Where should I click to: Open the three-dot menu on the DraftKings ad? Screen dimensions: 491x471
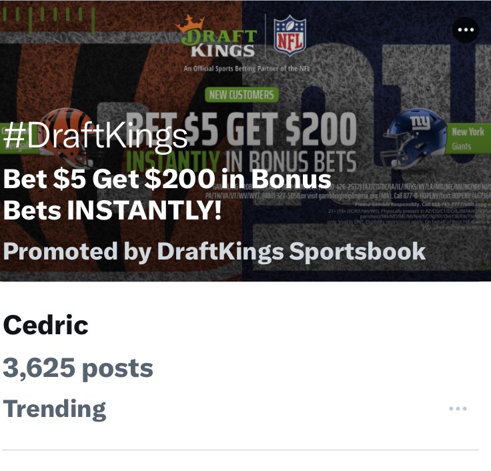pos(466,30)
